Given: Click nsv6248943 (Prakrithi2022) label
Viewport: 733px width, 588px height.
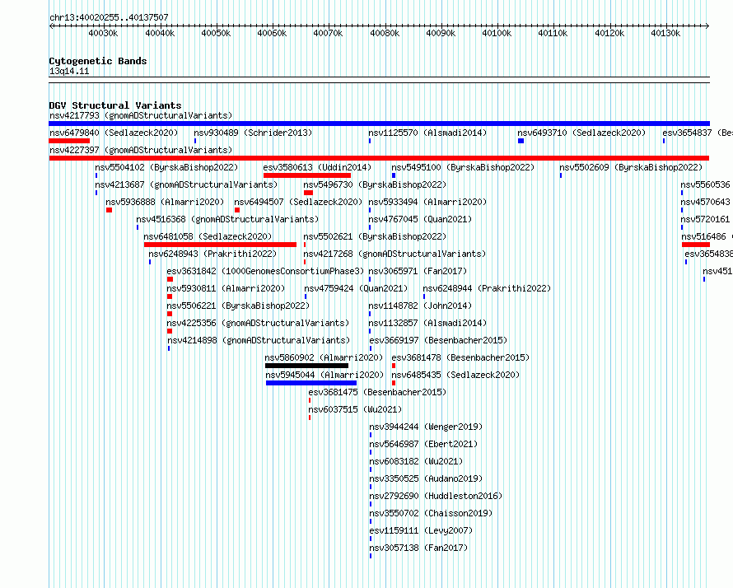Looking at the screenshot, I should click(x=212, y=254).
